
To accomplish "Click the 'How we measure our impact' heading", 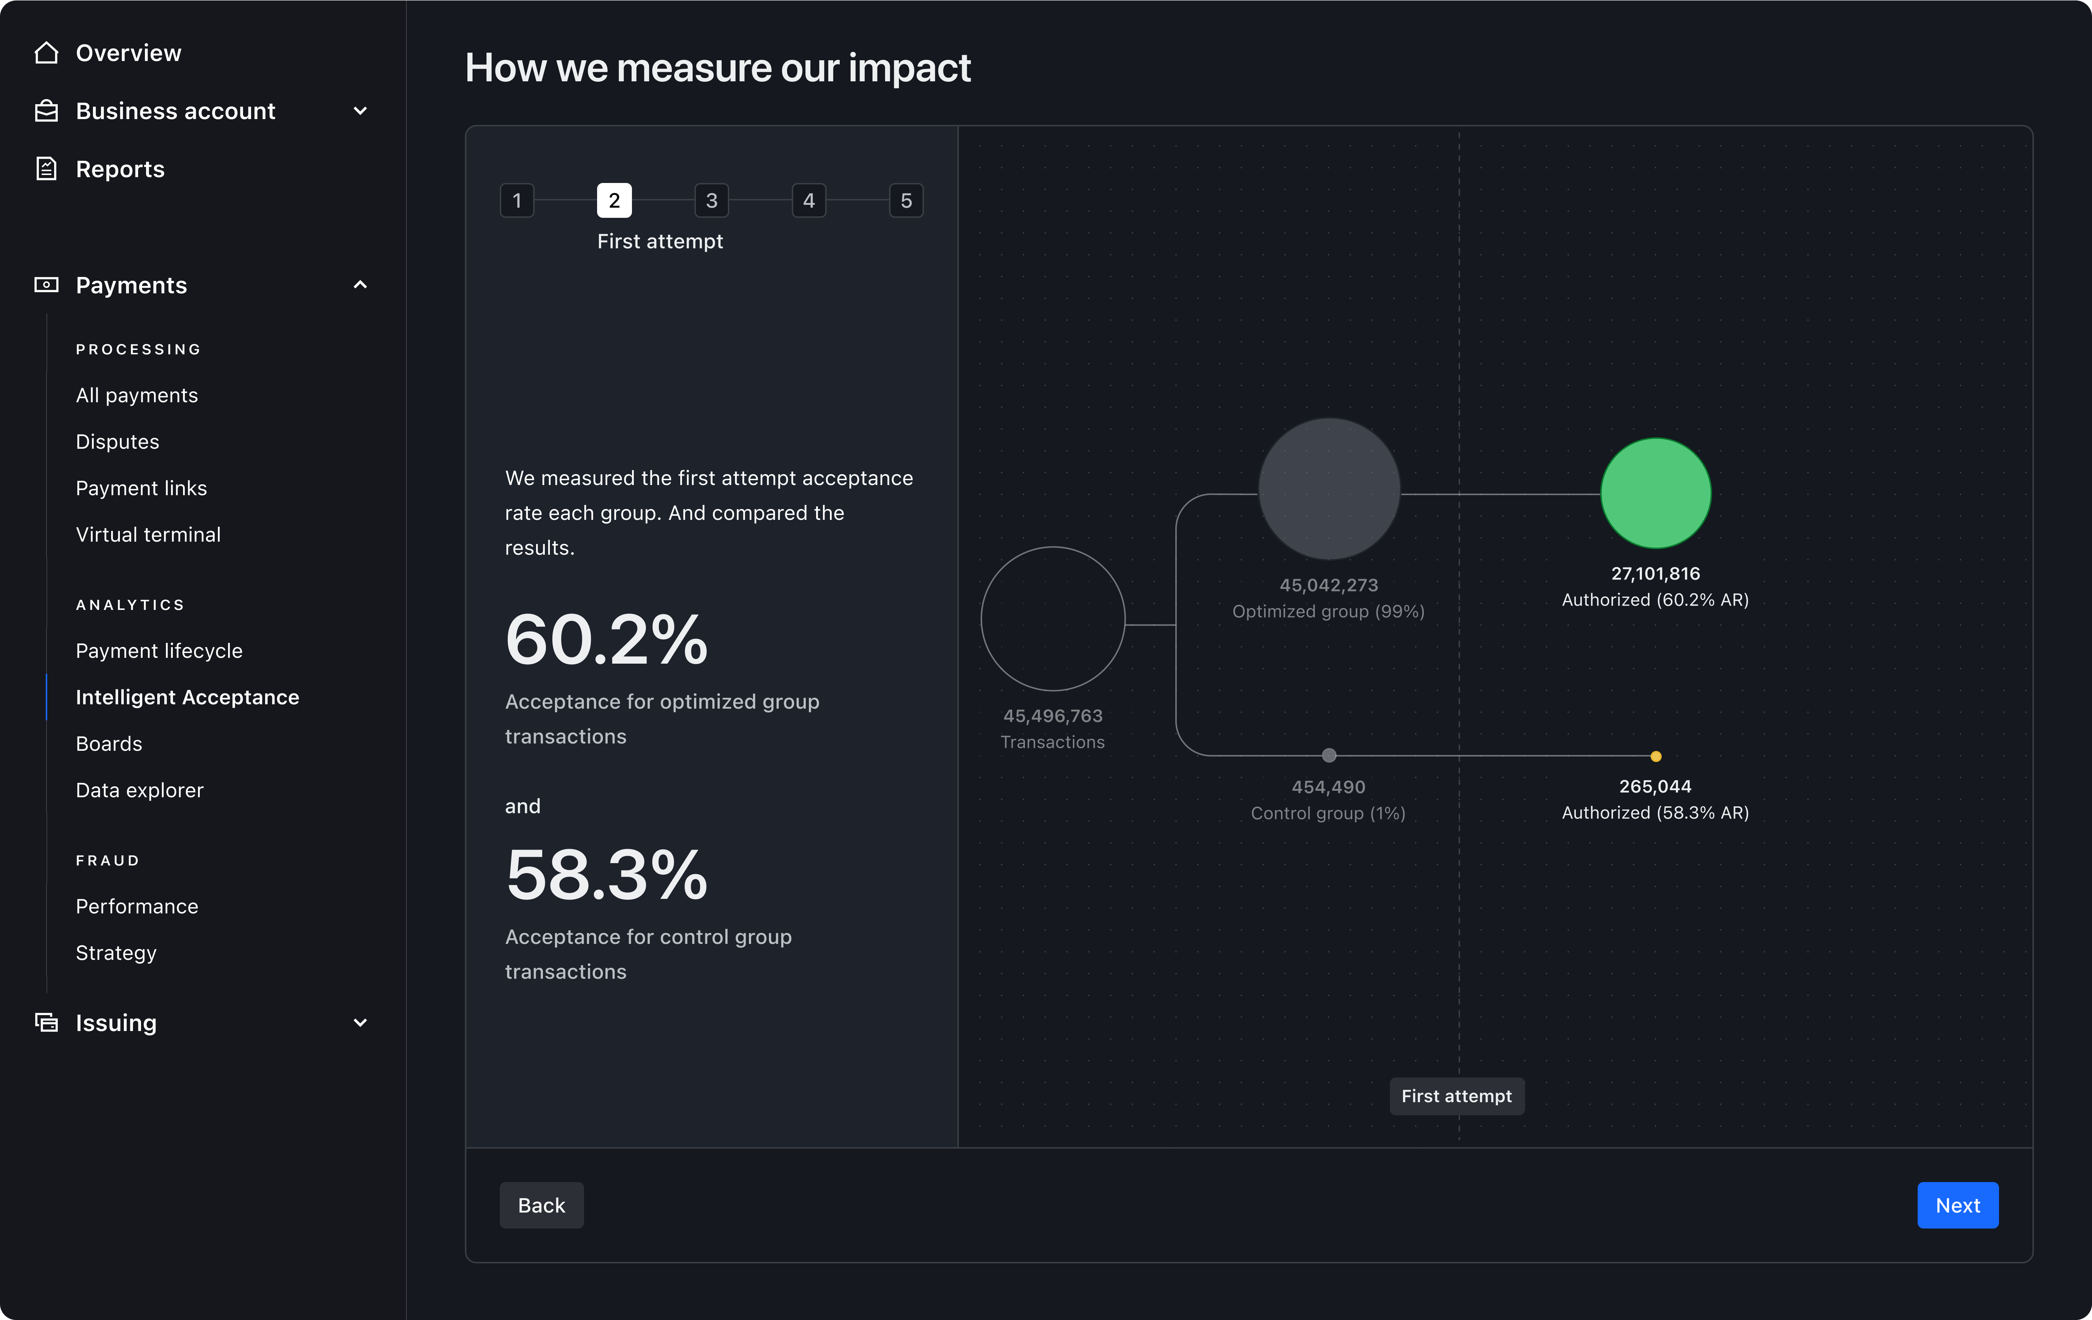I will click(x=718, y=68).
